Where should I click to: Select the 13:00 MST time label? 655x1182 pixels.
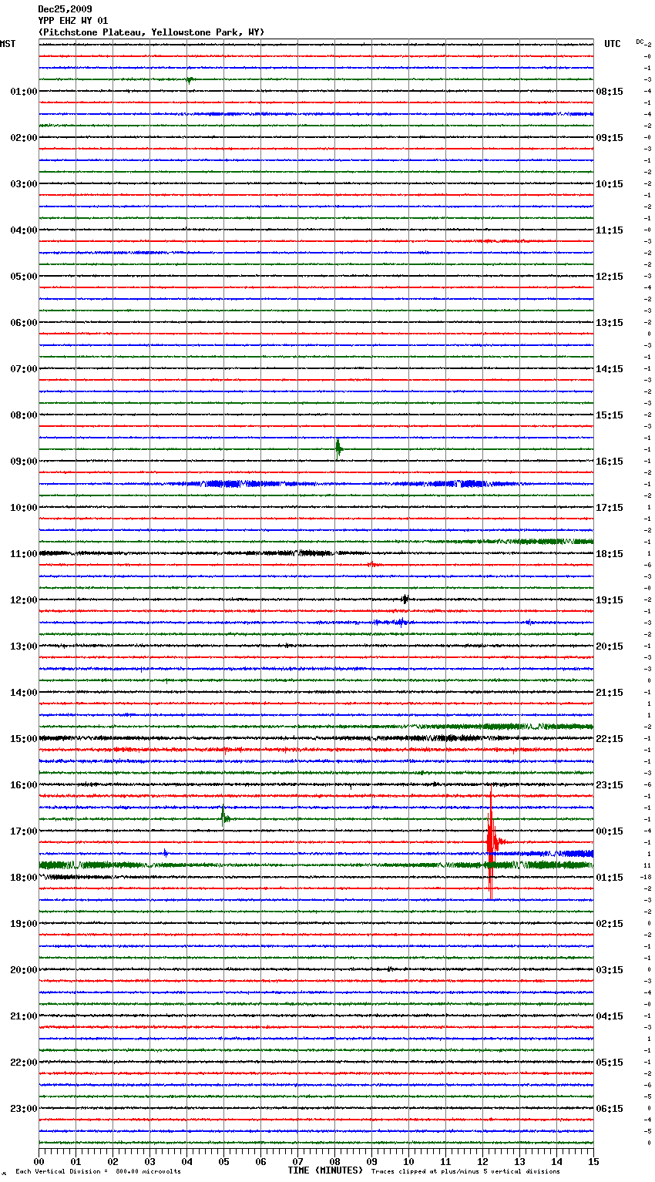point(24,646)
